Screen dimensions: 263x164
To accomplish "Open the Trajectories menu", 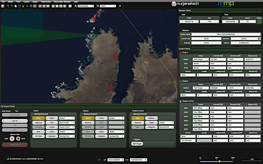I will pyautogui.click(x=46, y=2).
